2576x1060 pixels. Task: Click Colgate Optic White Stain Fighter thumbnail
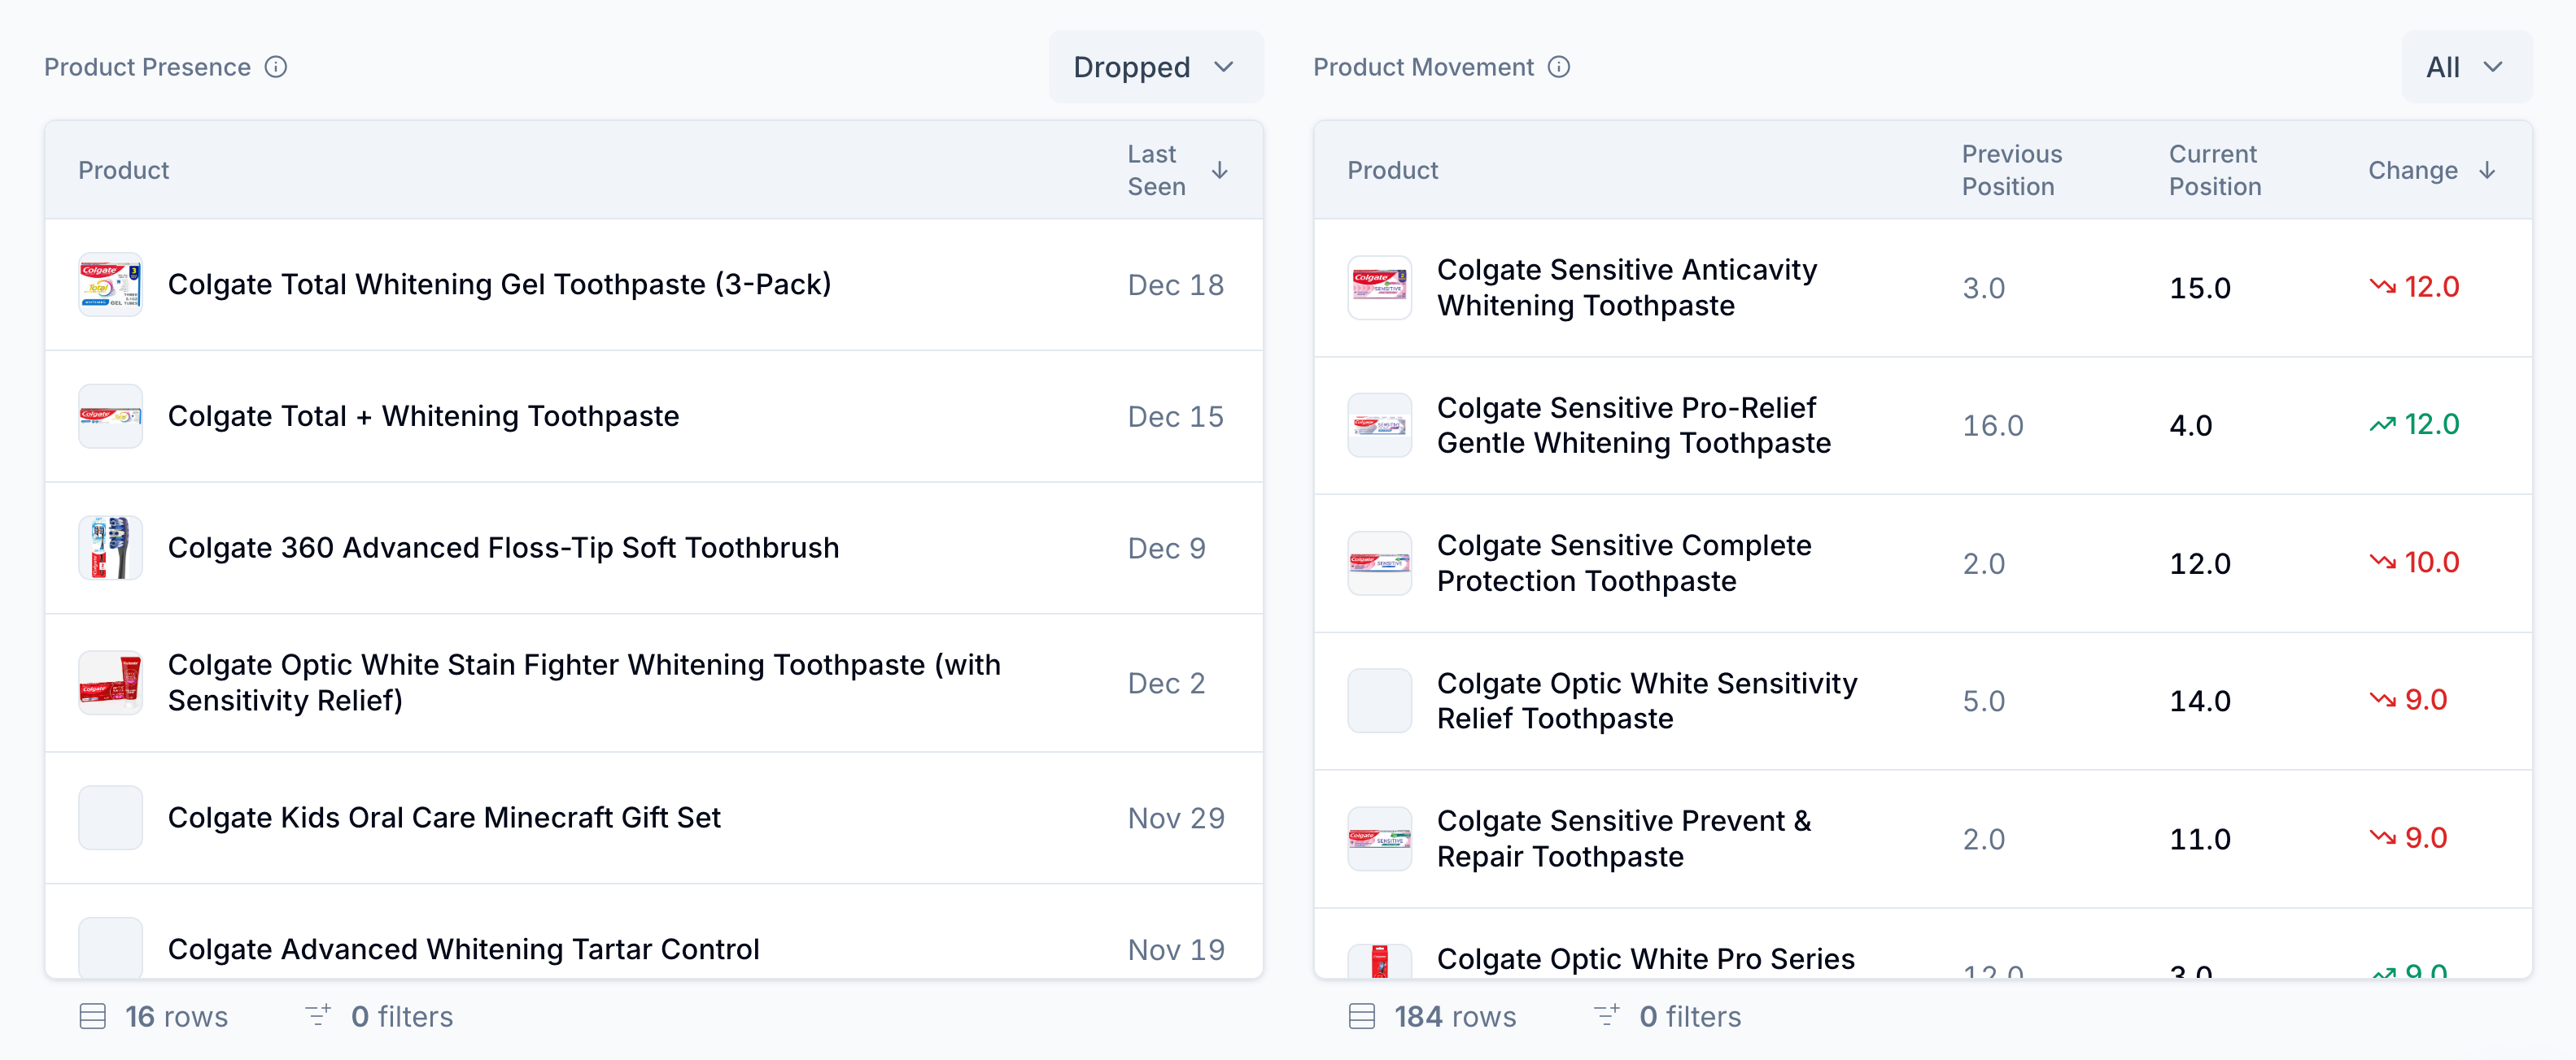point(110,684)
